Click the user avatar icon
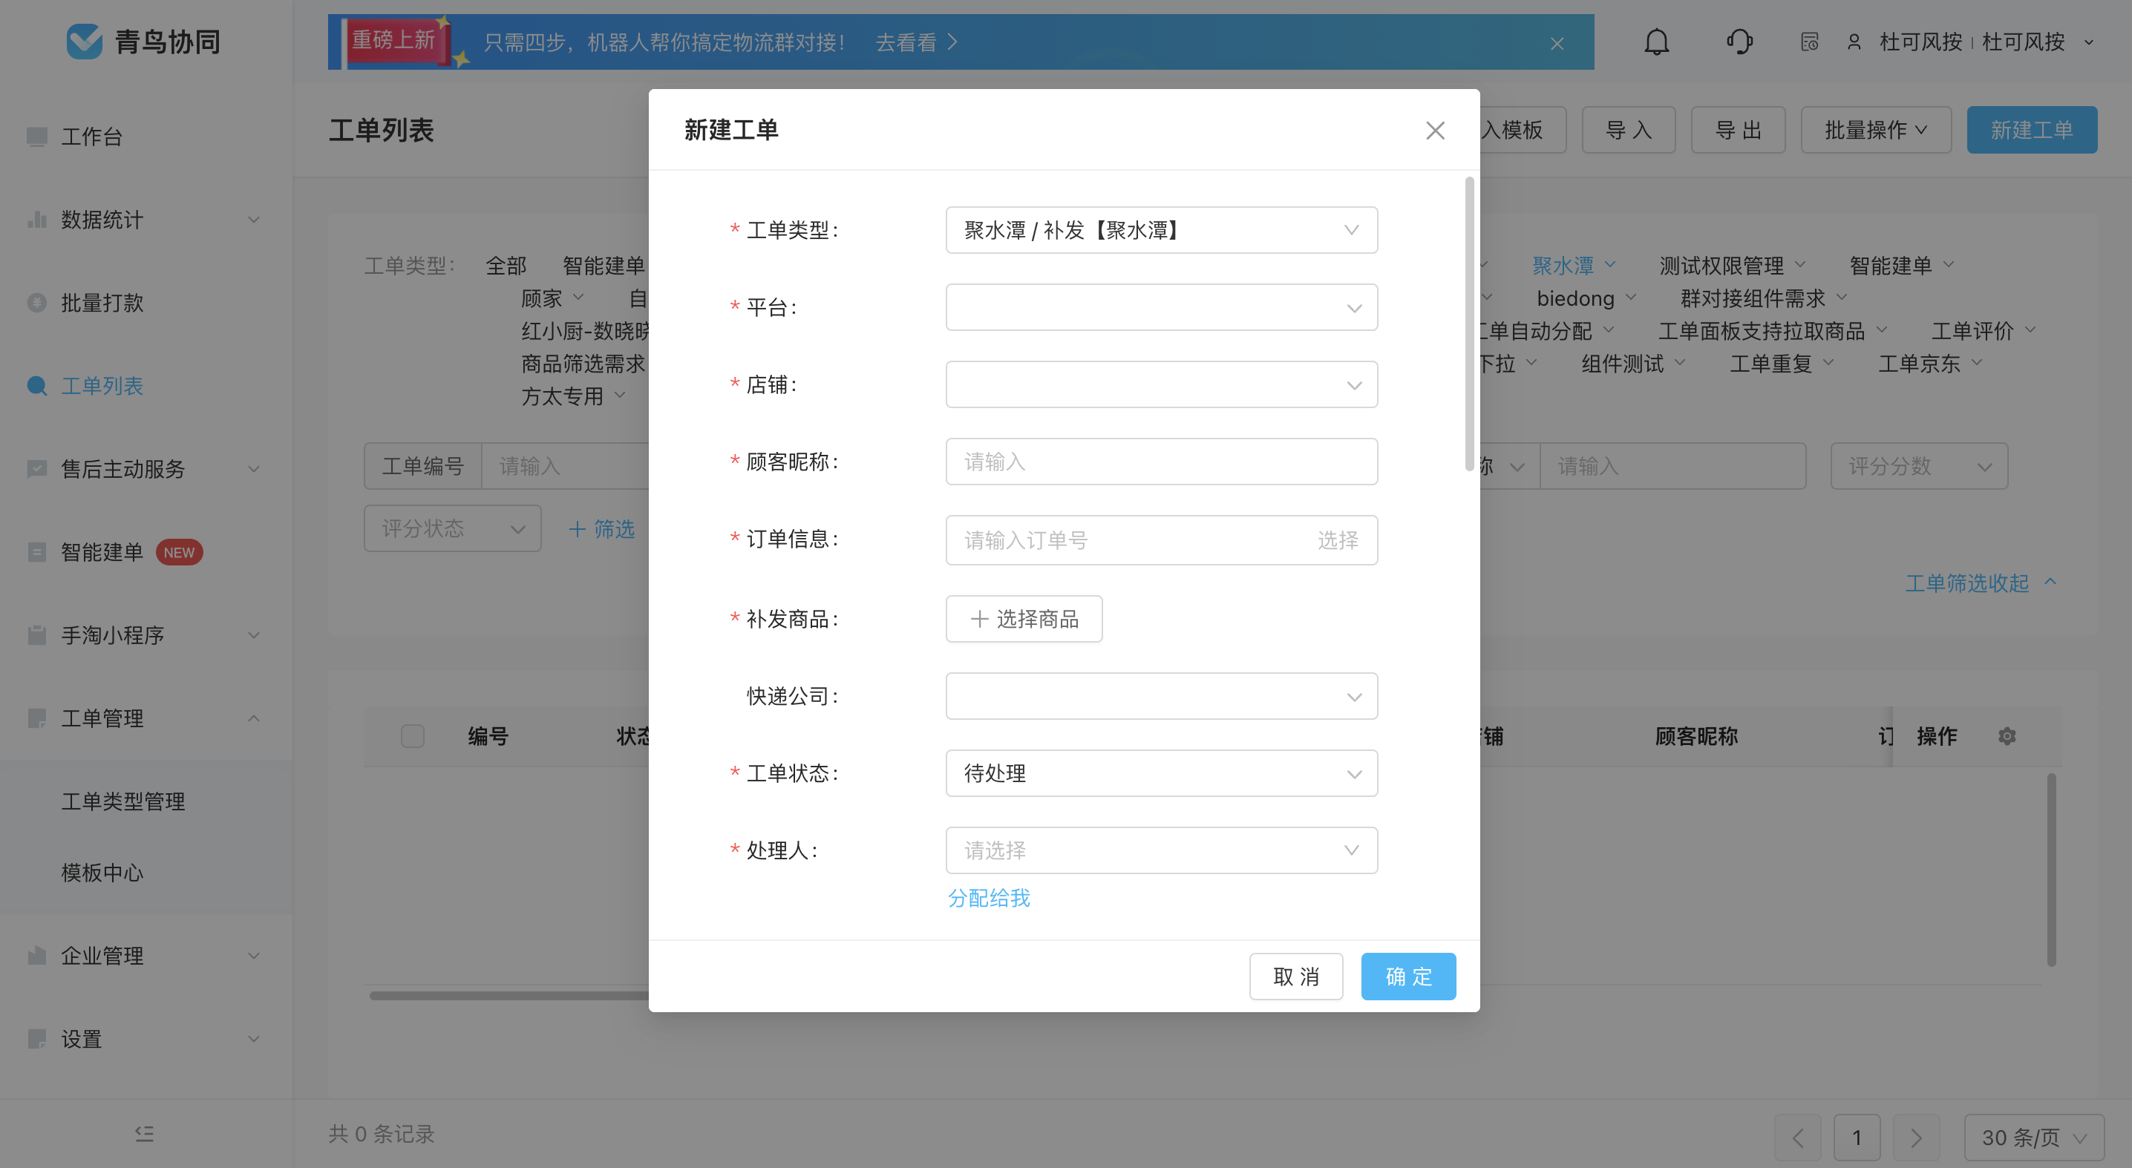The width and height of the screenshot is (2132, 1168). [1854, 42]
